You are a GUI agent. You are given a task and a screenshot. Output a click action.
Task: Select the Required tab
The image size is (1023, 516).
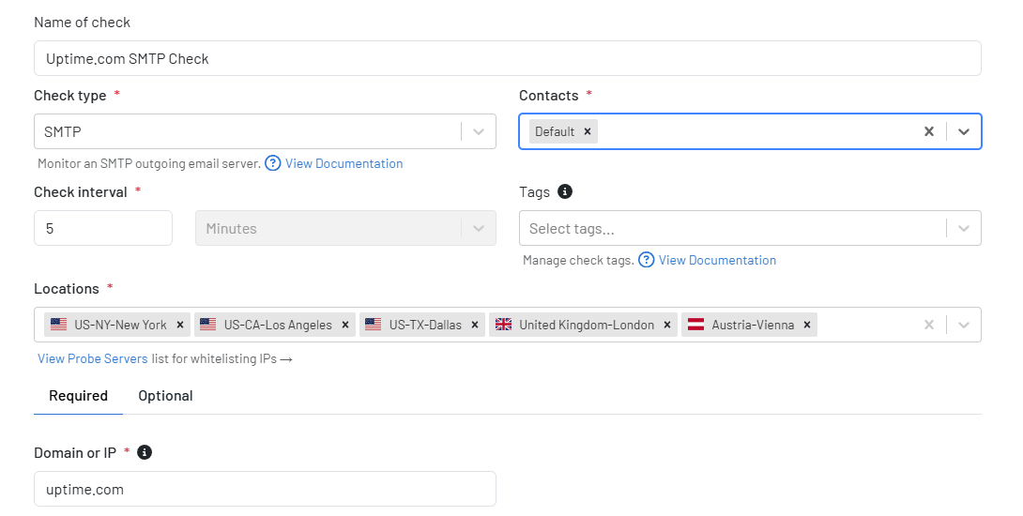[78, 396]
